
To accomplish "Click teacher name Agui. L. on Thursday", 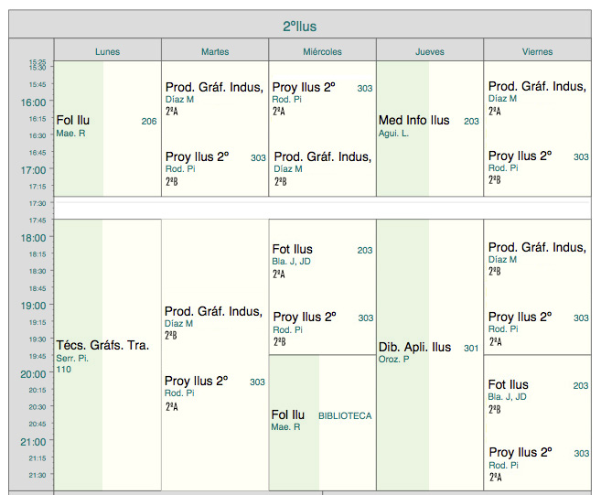I will tap(394, 134).
